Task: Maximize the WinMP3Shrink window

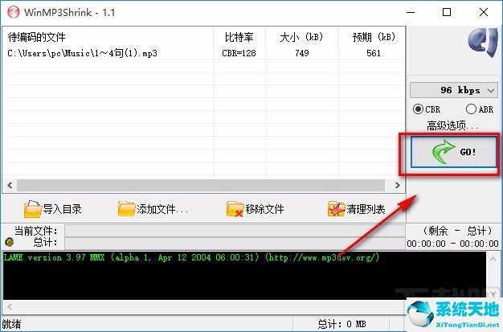Action: pos(447,13)
